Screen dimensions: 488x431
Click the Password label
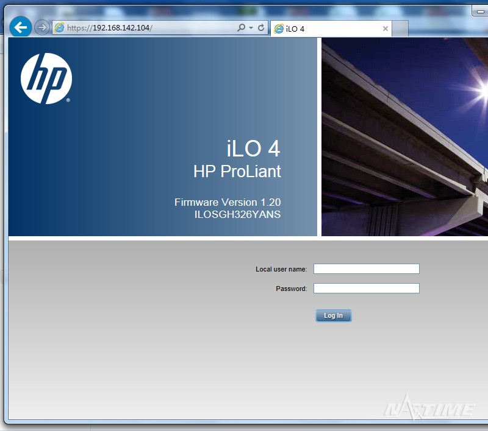292,289
